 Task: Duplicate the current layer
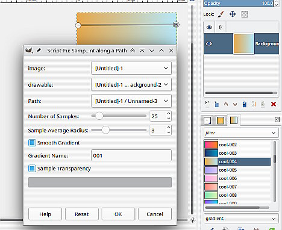pyautogui.click(x=245, y=104)
